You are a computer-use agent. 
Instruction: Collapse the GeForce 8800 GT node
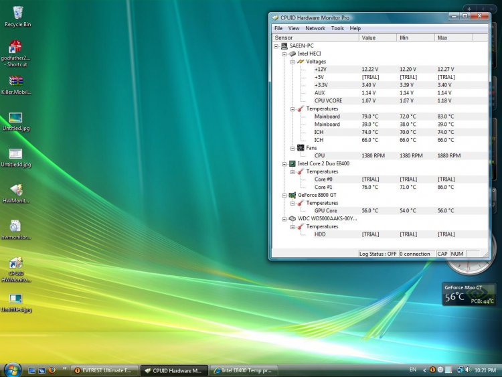pyautogui.click(x=284, y=196)
